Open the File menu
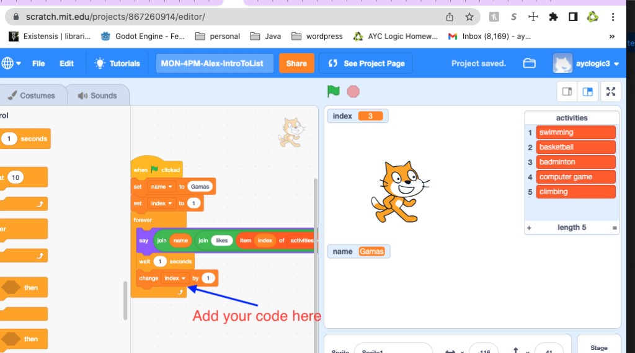The image size is (635, 353). point(38,63)
